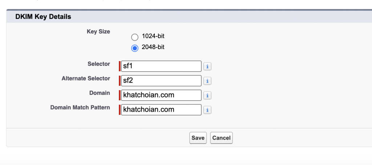372x165 pixels.
Task: Click the Alternate Selector field with sf2
Action: 161,81
